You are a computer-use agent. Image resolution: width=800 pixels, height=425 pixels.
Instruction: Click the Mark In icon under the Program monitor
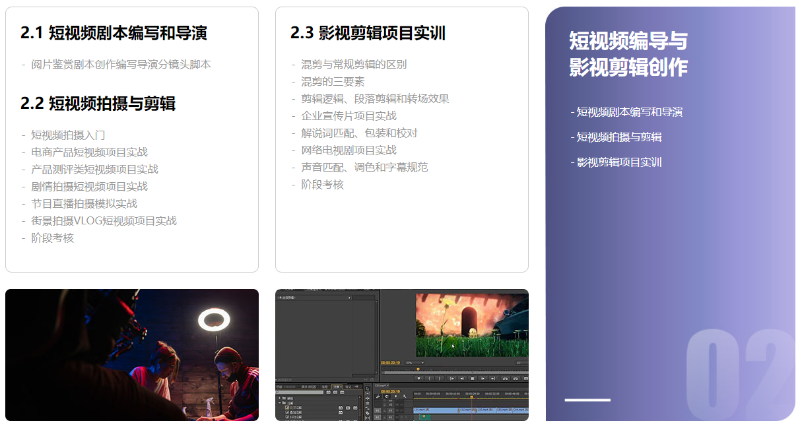coord(428,379)
